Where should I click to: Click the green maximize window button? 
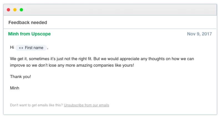tap(21, 10)
